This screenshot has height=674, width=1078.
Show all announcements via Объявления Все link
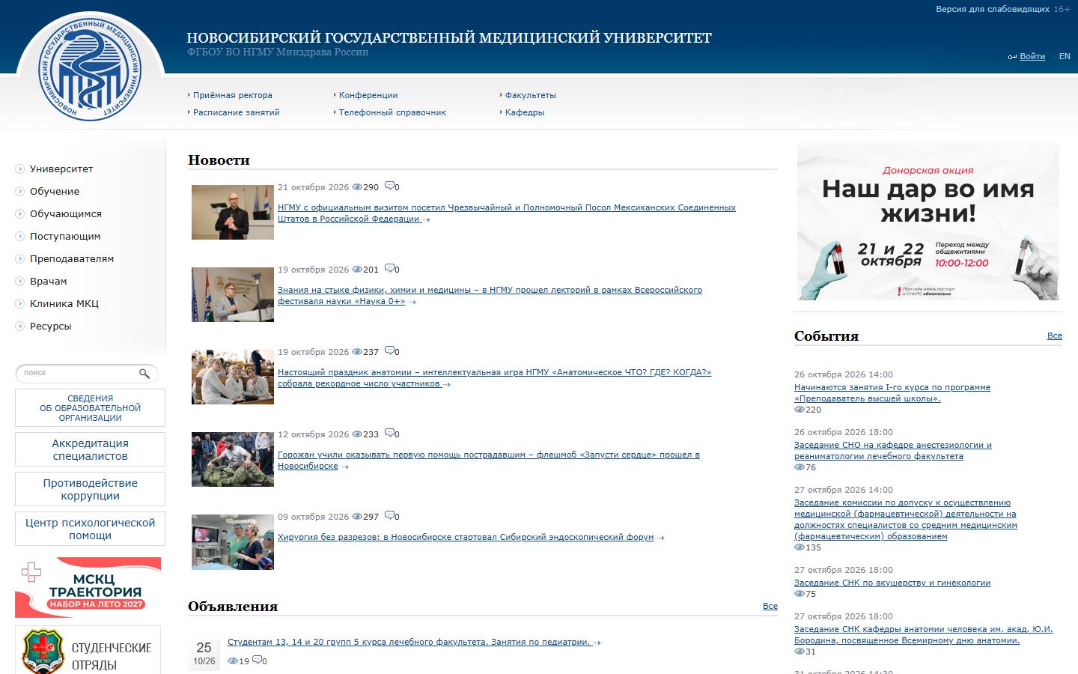click(770, 606)
